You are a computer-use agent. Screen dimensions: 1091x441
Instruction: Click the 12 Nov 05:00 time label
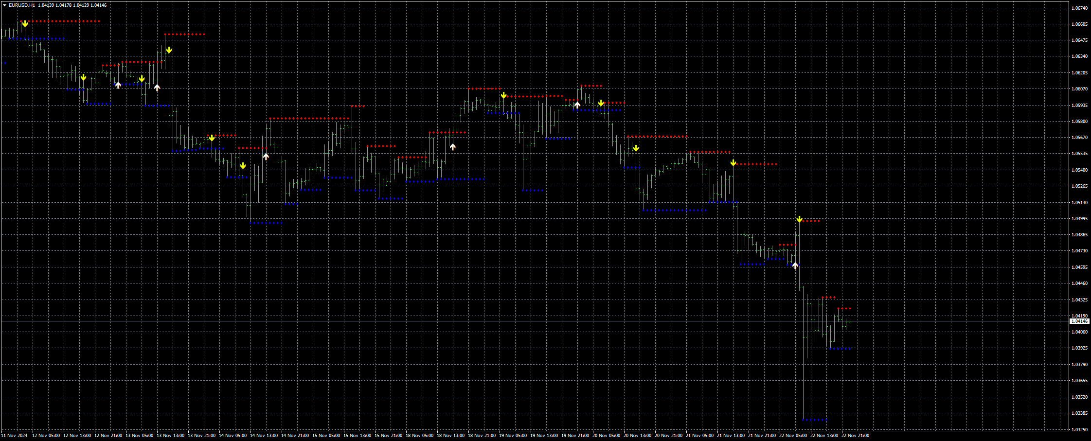(x=46, y=436)
